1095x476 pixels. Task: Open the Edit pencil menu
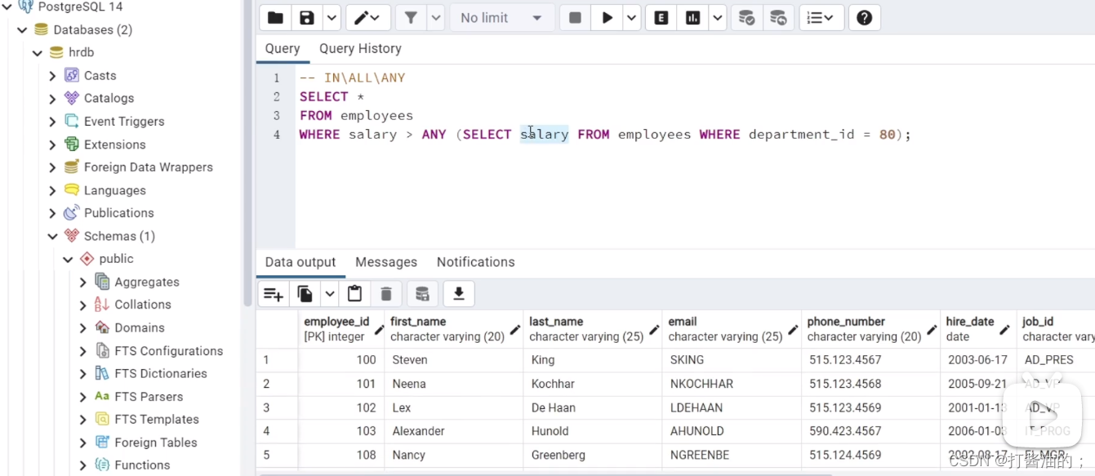[368, 18]
